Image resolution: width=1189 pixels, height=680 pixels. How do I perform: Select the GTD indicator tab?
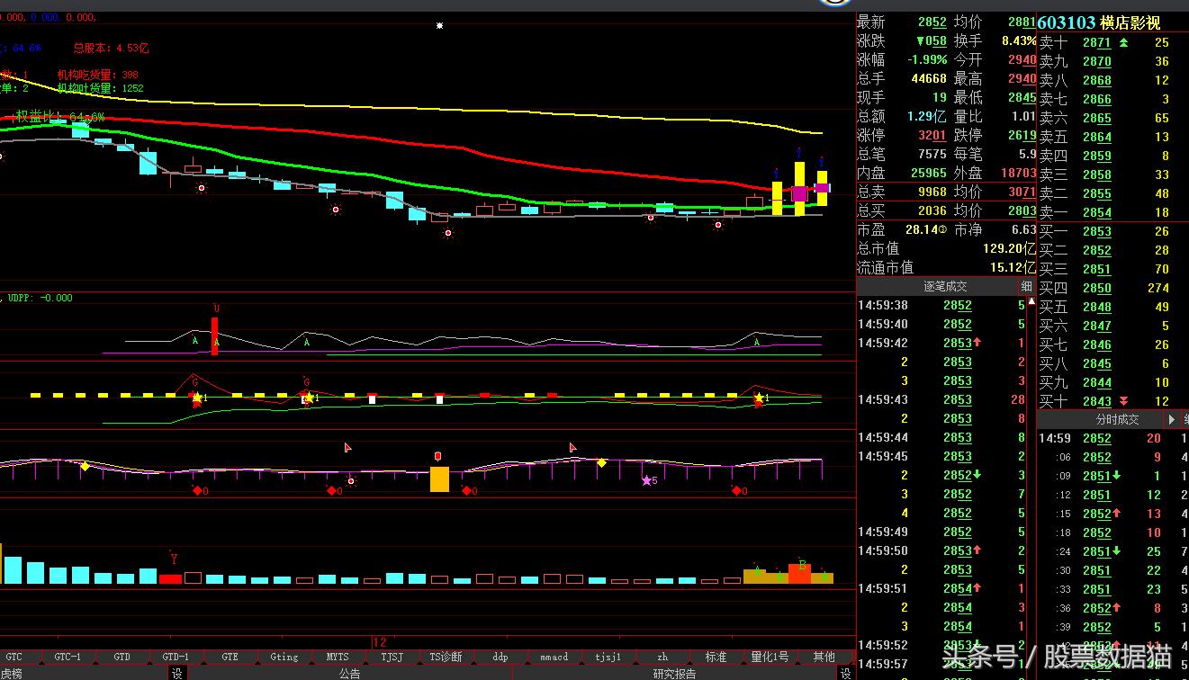click(x=122, y=657)
